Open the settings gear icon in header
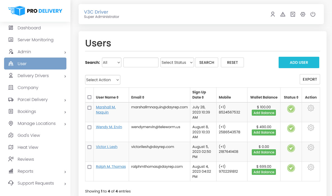This screenshot has width=332, height=196. point(303,14)
